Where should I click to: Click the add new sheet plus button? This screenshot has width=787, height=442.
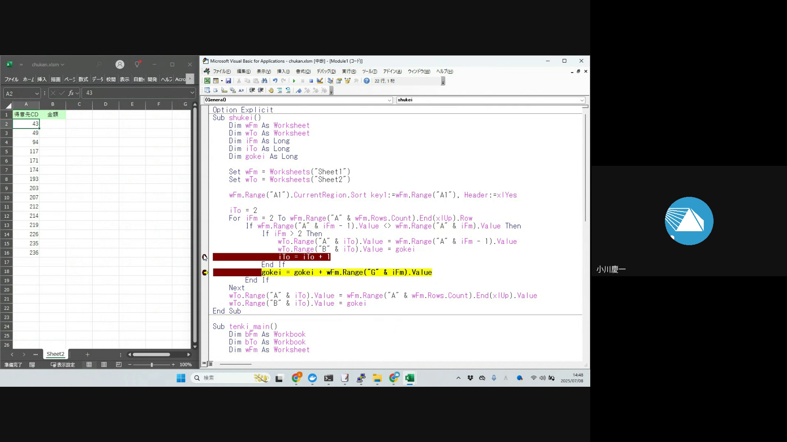coord(87,354)
